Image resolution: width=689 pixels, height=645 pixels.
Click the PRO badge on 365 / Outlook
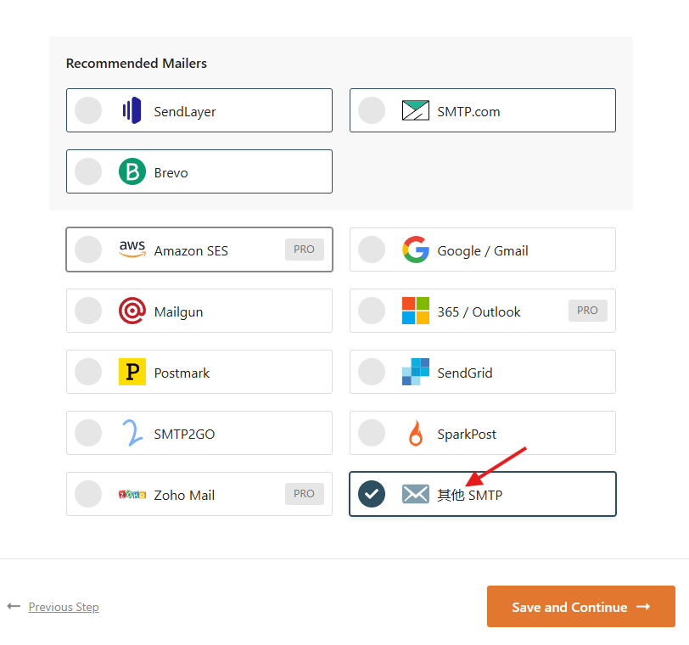(588, 311)
